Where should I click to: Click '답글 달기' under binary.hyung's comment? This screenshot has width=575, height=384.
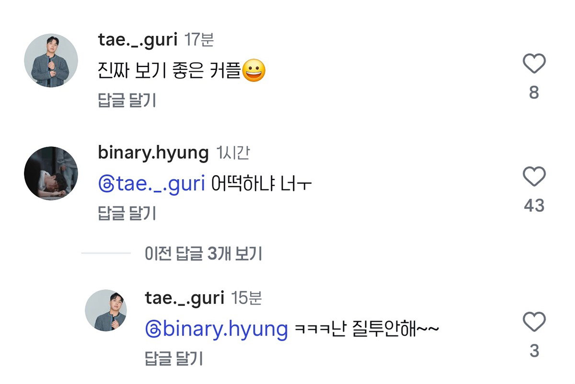point(127,213)
